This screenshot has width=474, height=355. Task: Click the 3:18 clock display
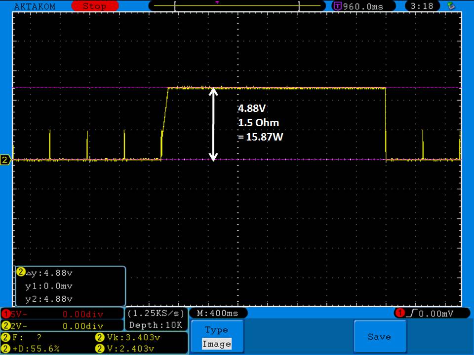point(425,6)
